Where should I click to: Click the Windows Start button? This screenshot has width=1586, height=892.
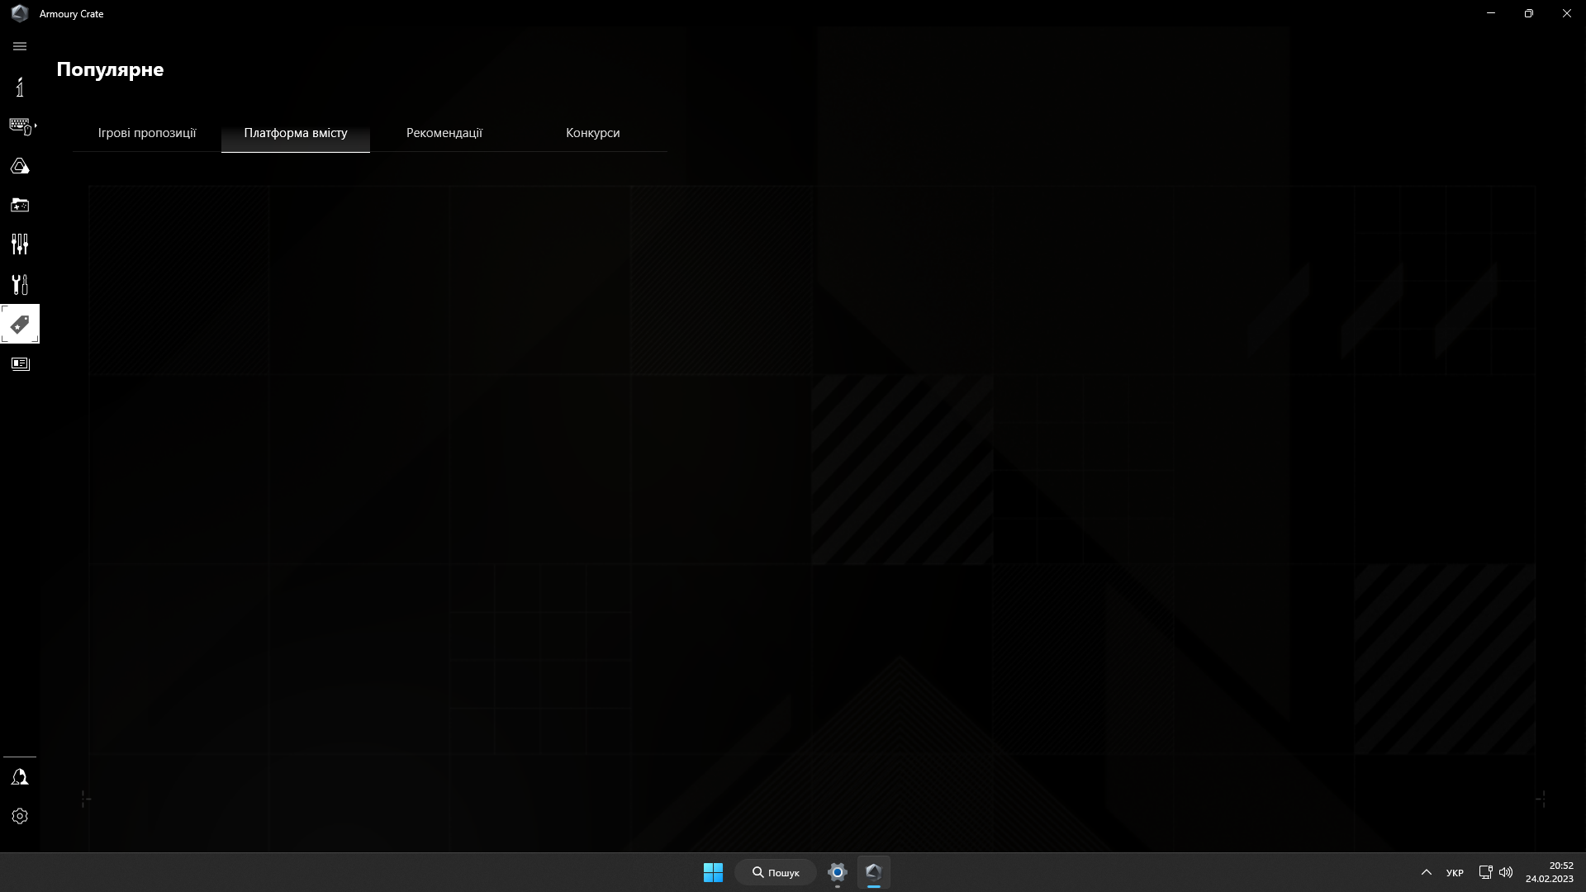tap(713, 872)
